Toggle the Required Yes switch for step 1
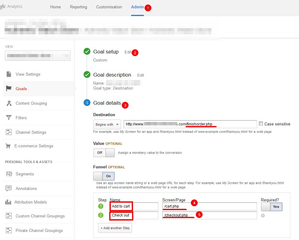 point(272,207)
